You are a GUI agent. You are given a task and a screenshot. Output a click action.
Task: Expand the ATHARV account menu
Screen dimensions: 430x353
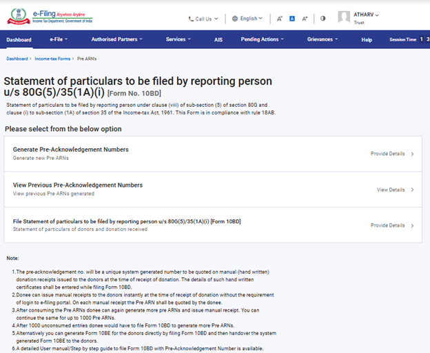pyautogui.click(x=367, y=14)
